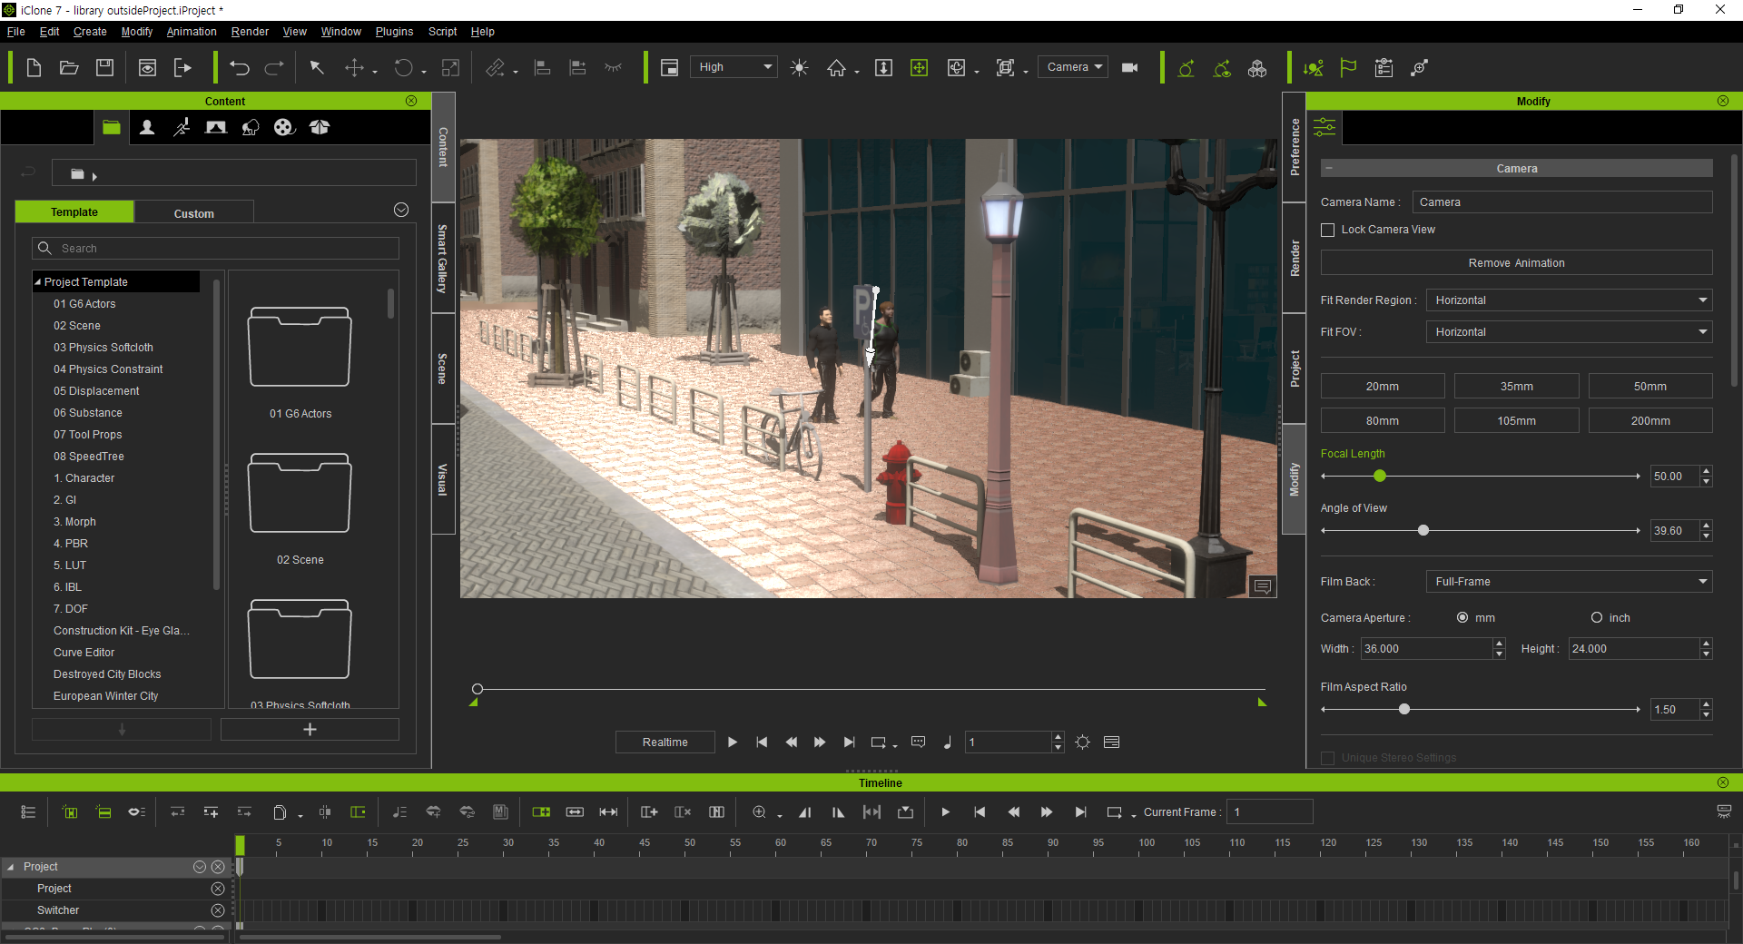This screenshot has width=1743, height=944.
Task: Open the Animation menu
Action: (x=192, y=32)
